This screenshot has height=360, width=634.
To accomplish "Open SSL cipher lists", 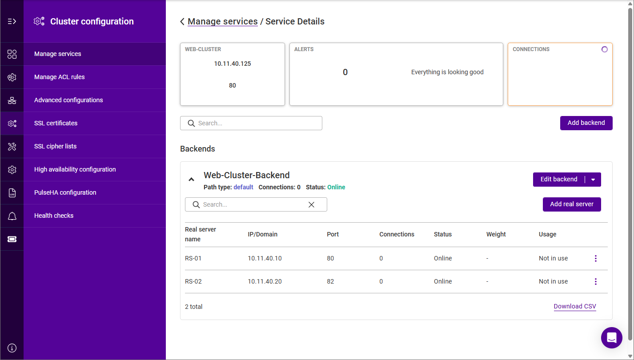I will point(95,146).
